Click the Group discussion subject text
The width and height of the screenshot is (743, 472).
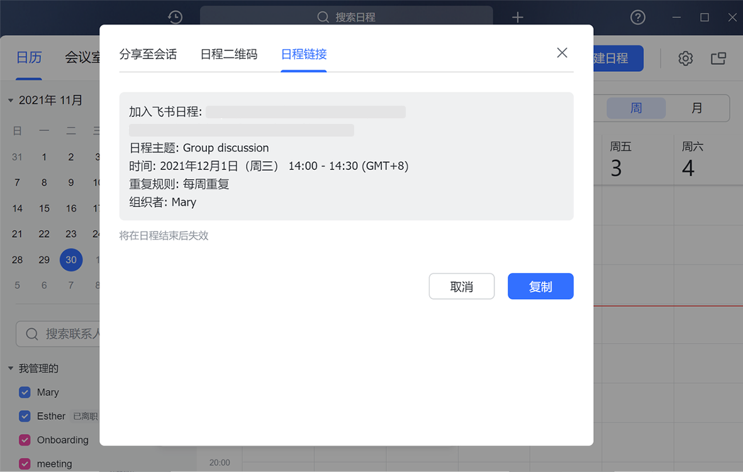[x=226, y=148]
